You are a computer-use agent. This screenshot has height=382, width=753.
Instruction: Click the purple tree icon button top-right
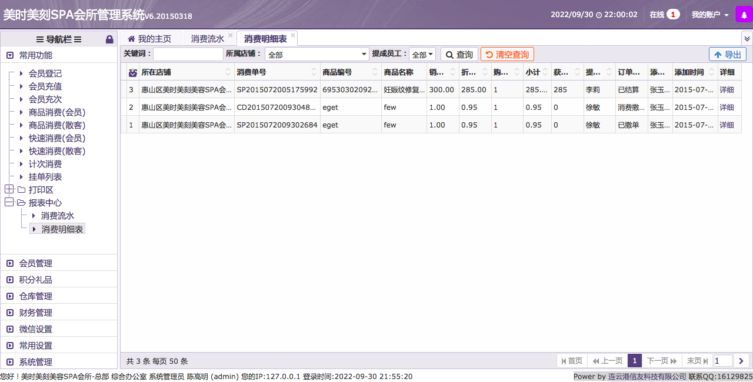tap(744, 15)
